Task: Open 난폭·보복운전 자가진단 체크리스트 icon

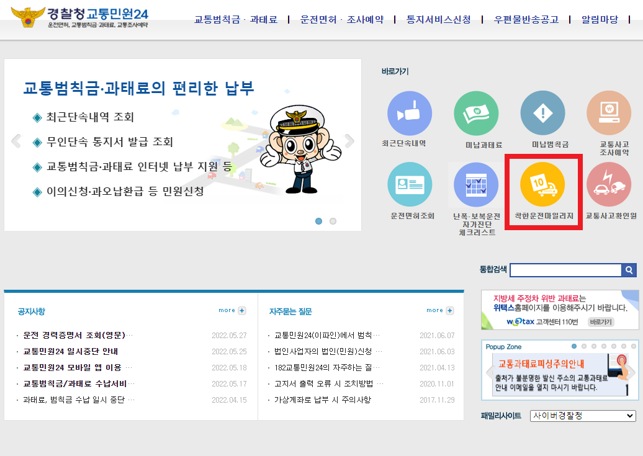Action: 476,184
